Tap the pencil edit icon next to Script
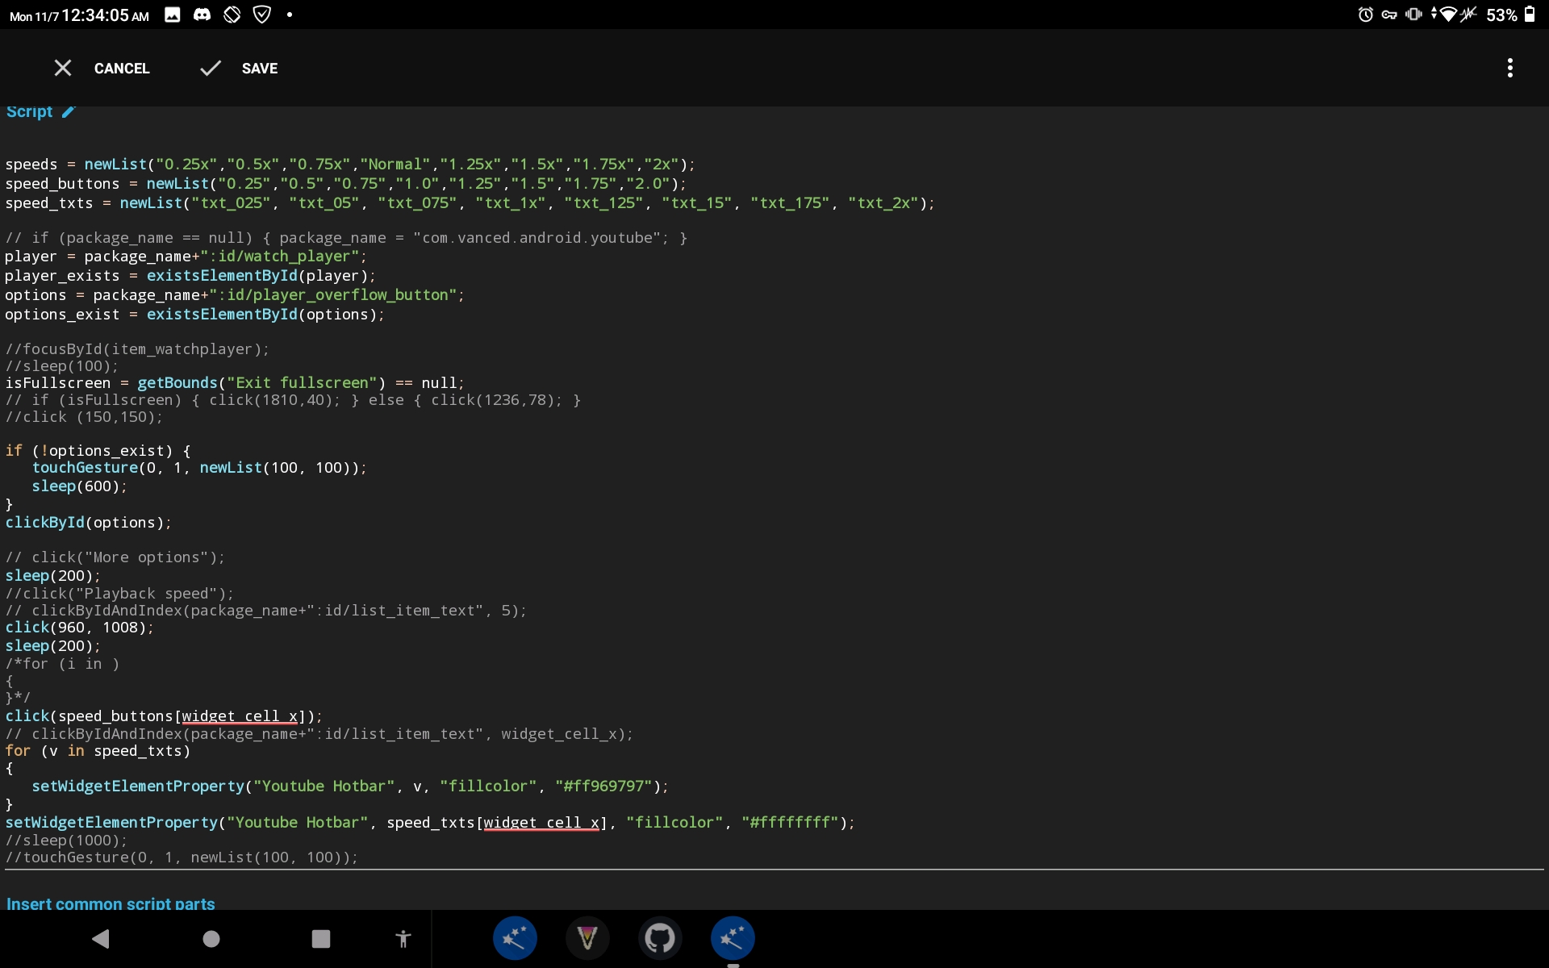Image resolution: width=1549 pixels, height=968 pixels. coord(69,112)
